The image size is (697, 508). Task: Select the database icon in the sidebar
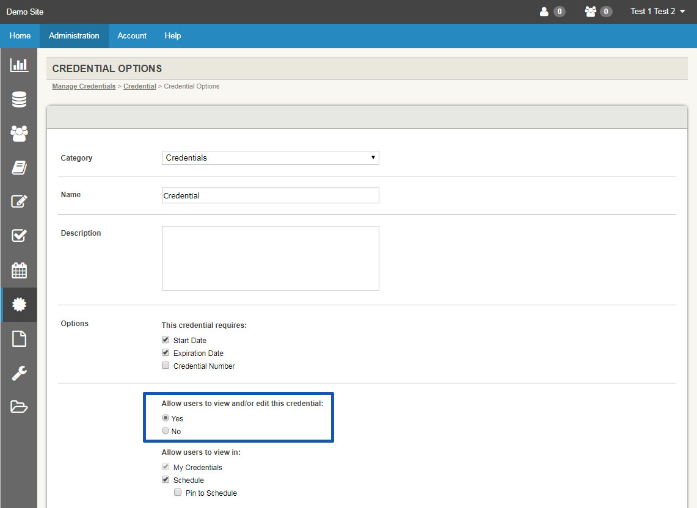coord(19,99)
